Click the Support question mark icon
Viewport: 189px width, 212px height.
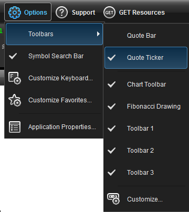click(61, 13)
